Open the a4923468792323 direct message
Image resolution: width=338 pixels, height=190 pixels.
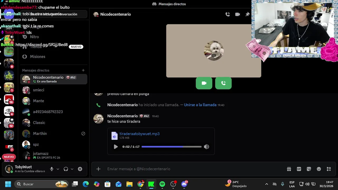54,112
